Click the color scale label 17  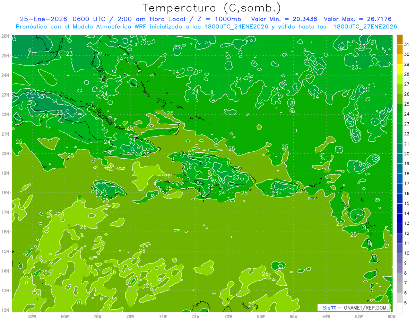[x=407, y=184]
